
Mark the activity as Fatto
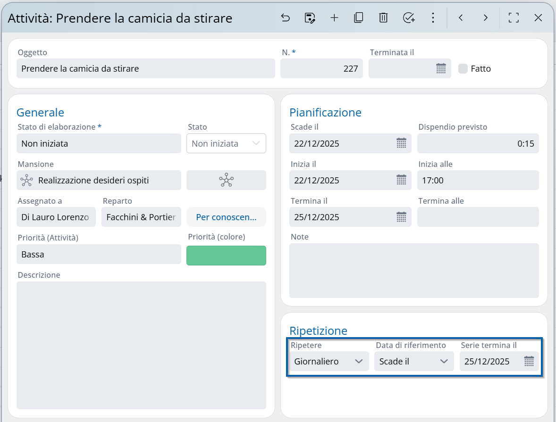click(463, 69)
